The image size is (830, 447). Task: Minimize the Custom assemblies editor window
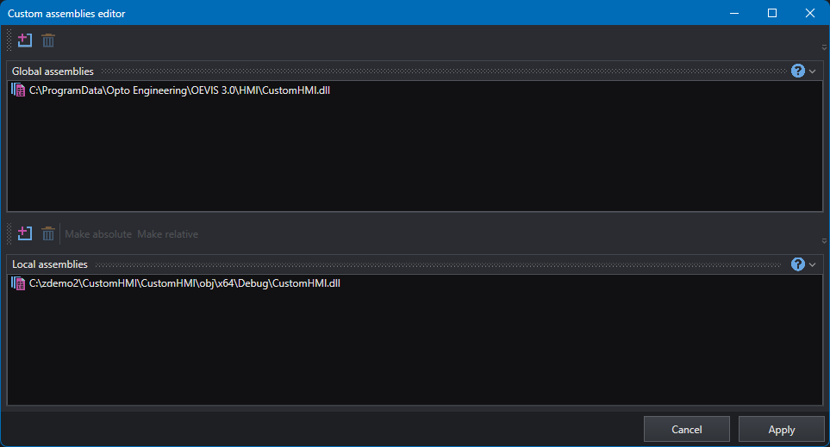tap(734, 13)
